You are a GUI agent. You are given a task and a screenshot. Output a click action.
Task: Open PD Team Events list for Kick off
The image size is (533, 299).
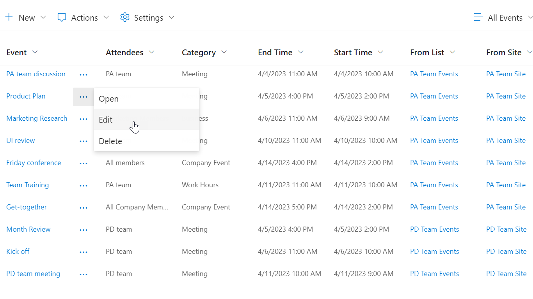tap(434, 252)
